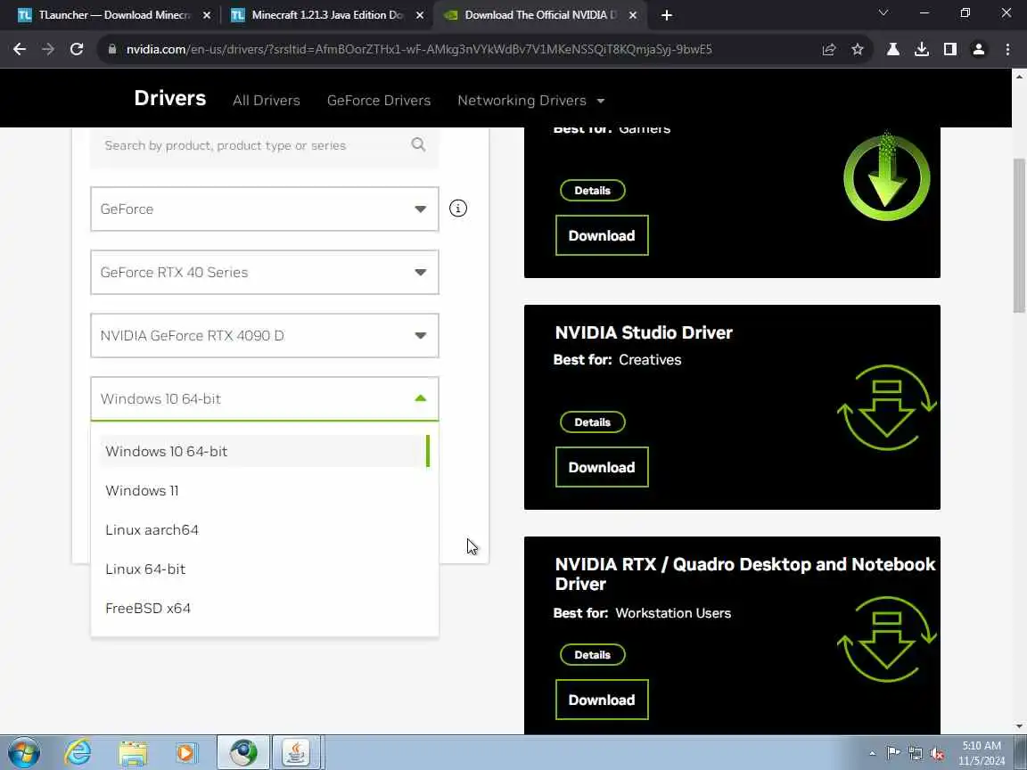Collapse the Windows 10 64-bit OS dropdown
The image size is (1027, 770).
[265, 398]
